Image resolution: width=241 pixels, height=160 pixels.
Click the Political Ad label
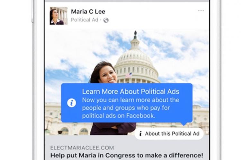tap(85, 20)
